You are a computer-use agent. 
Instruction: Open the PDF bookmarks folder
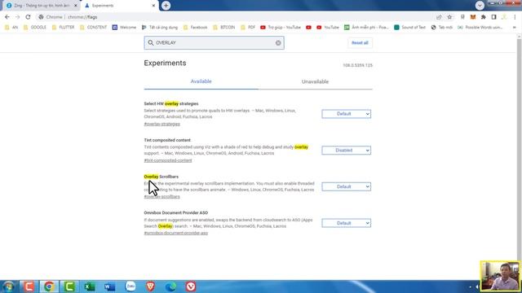point(248,27)
